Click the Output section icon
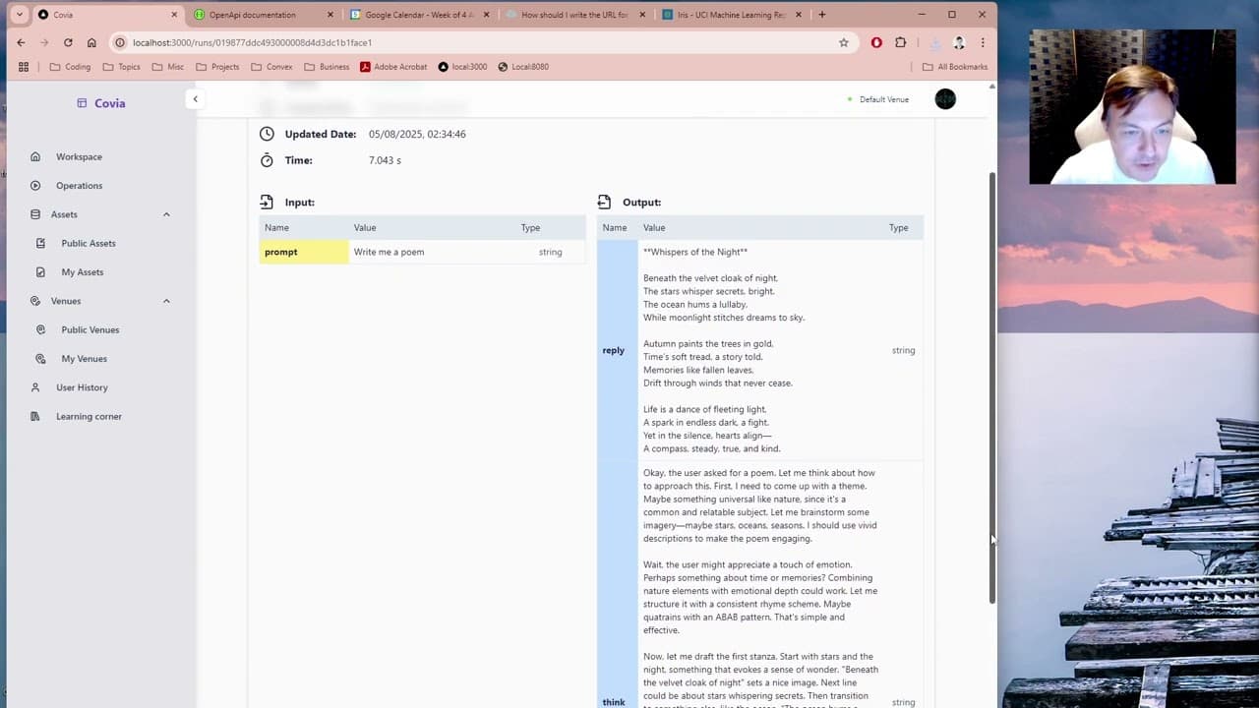This screenshot has height=708, width=1259. (x=604, y=202)
